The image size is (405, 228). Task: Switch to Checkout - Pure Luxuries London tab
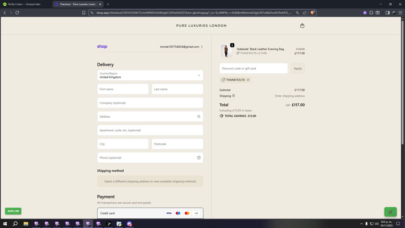pyautogui.click(x=78, y=4)
